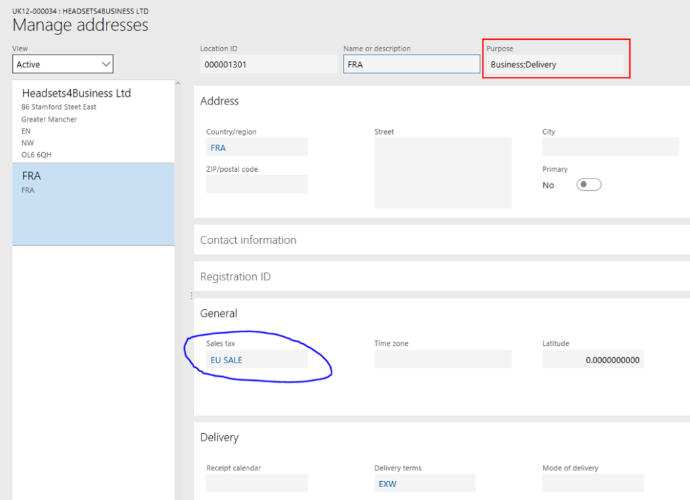Collapse the Address section header
This screenshot has height=500, width=690.
[x=220, y=101]
